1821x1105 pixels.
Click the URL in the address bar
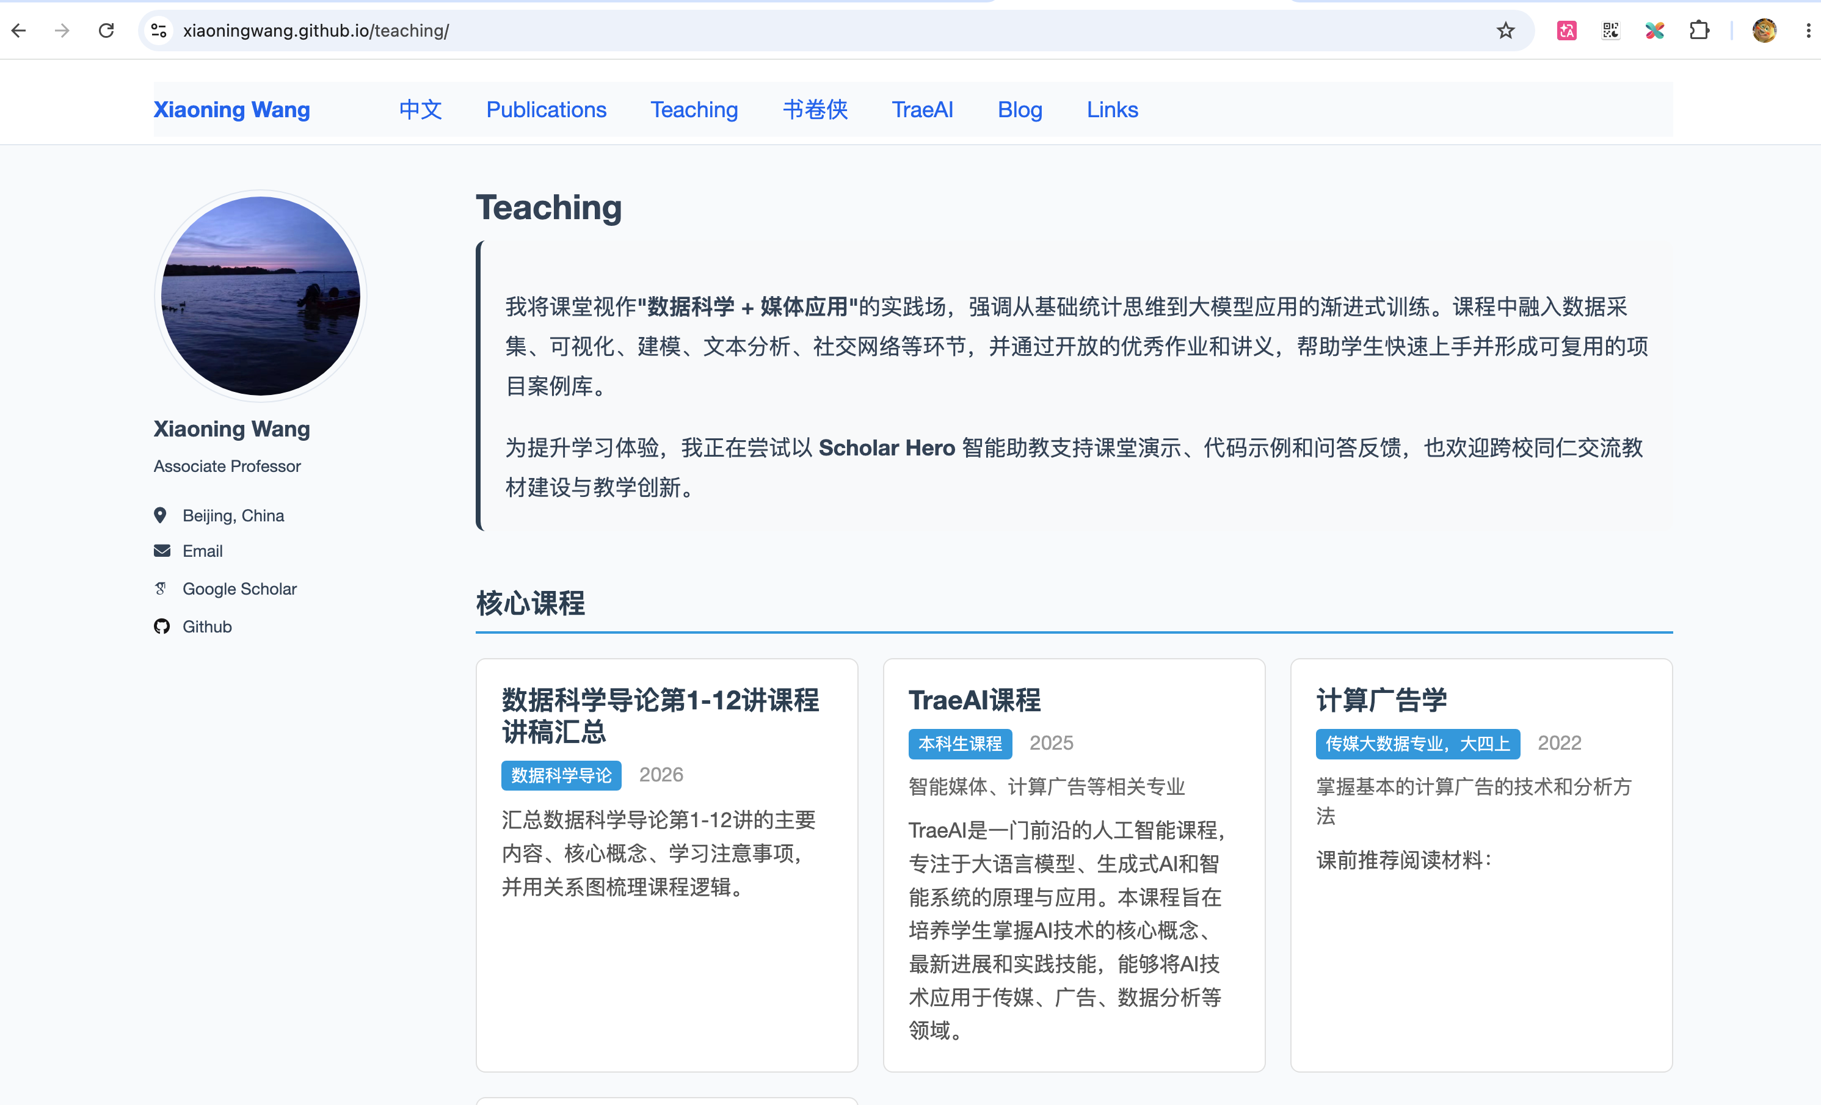point(316,31)
